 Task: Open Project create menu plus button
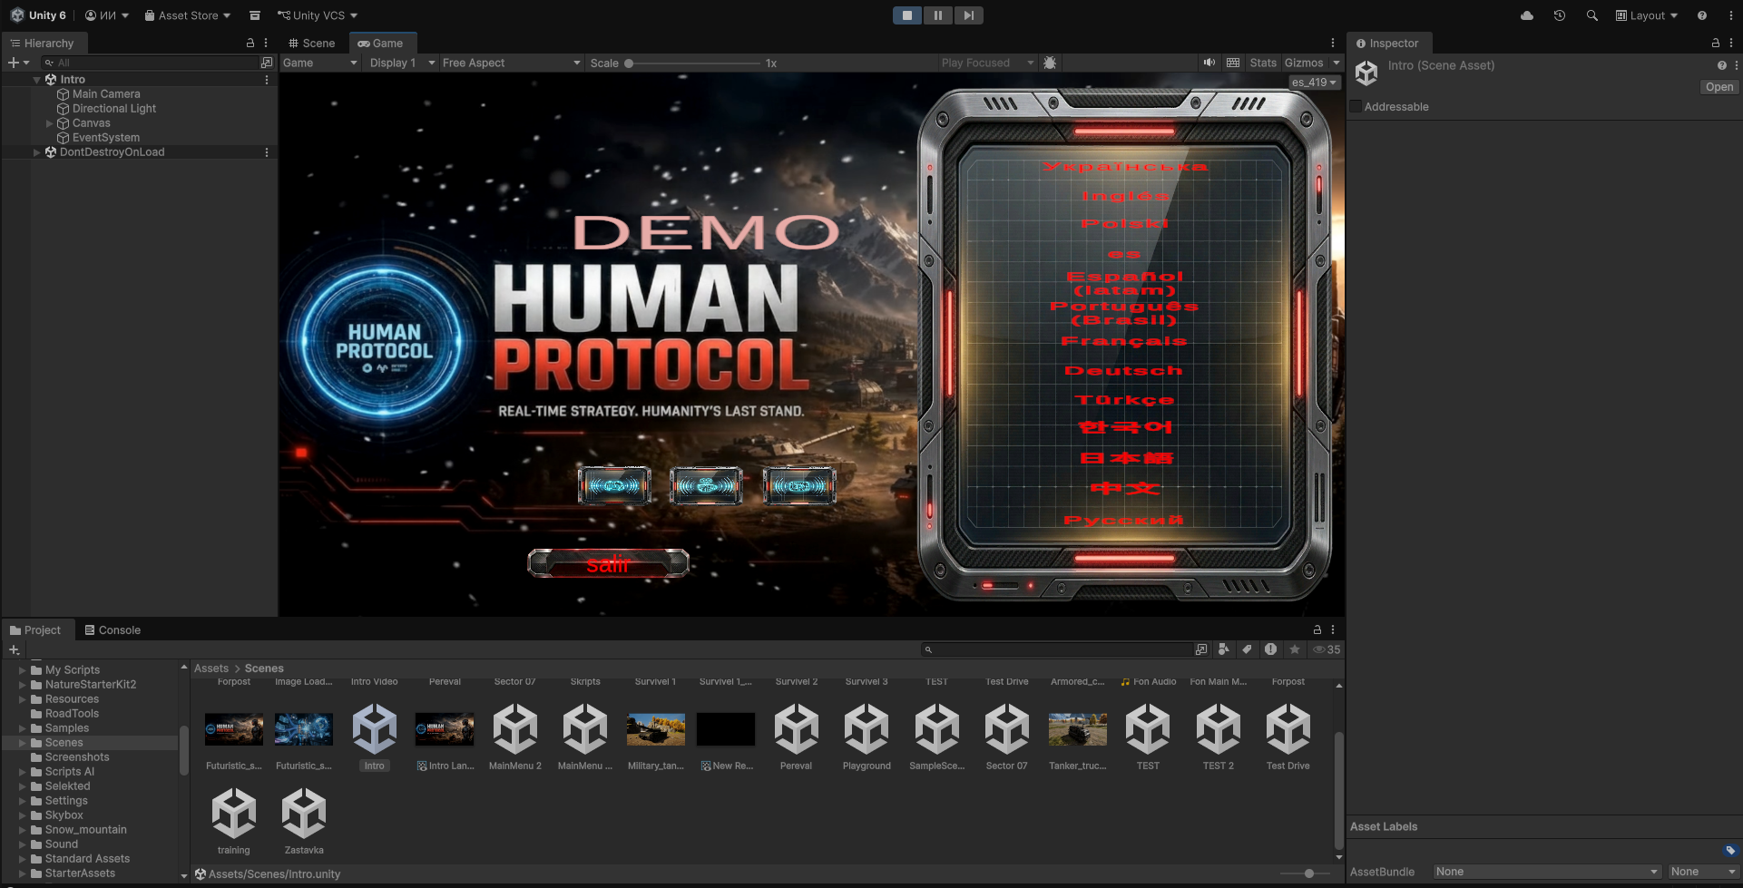pos(14,649)
